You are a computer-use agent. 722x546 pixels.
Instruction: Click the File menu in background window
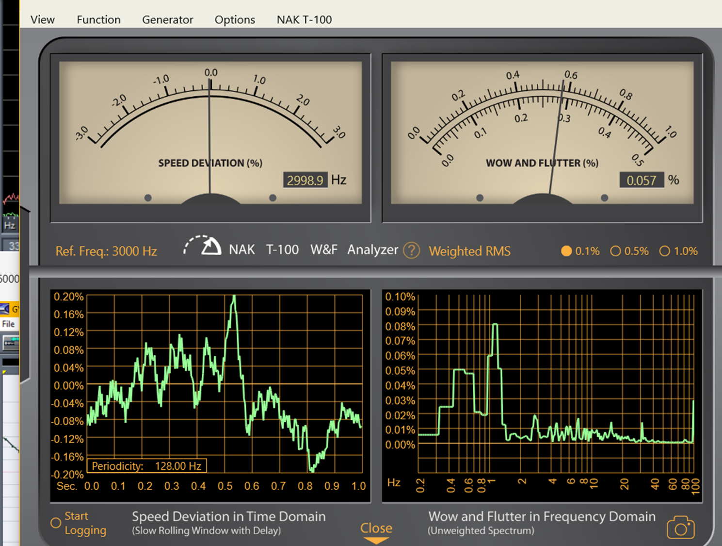tap(8, 324)
